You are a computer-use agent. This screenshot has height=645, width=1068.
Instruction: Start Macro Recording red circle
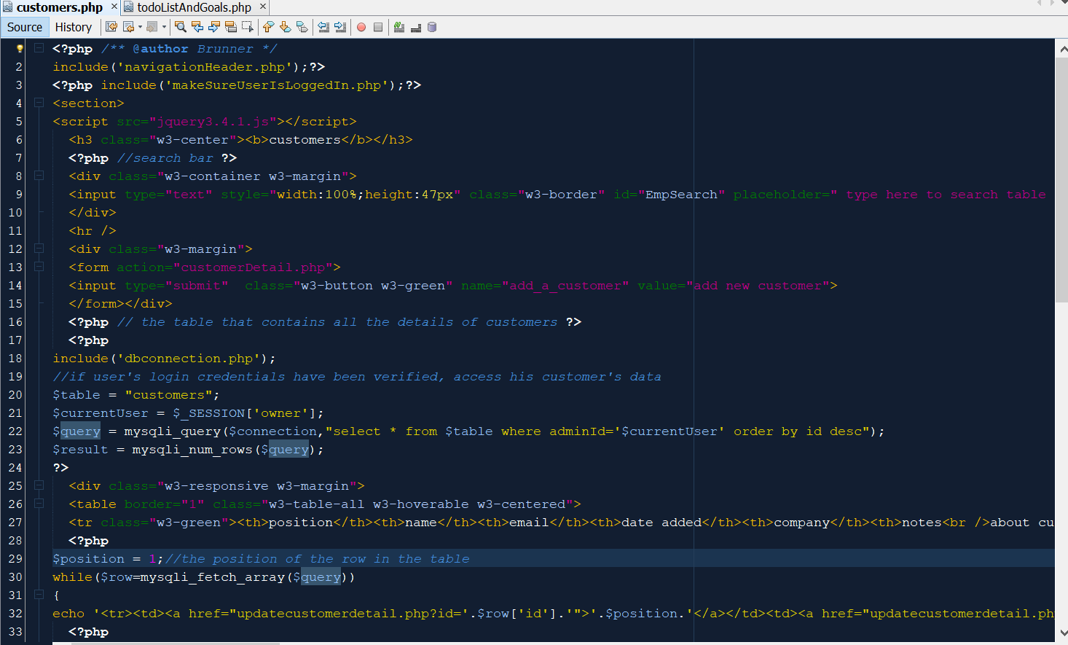coord(361,27)
